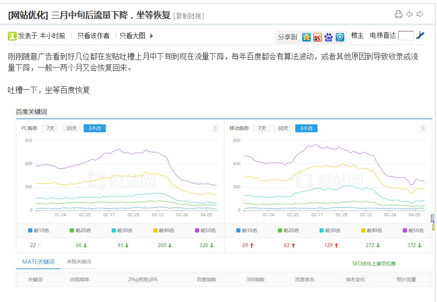Toggle 前30名 cyan legend in mobile chart

(330, 230)
